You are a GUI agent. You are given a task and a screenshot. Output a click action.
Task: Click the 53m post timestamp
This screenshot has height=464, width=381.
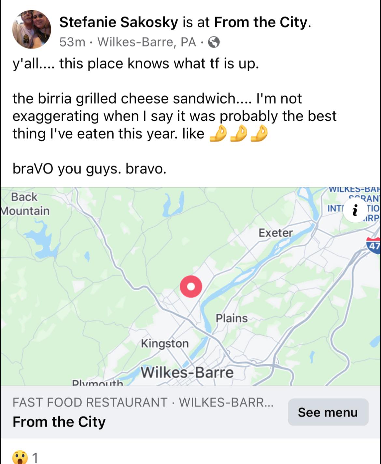coord(72,42)
